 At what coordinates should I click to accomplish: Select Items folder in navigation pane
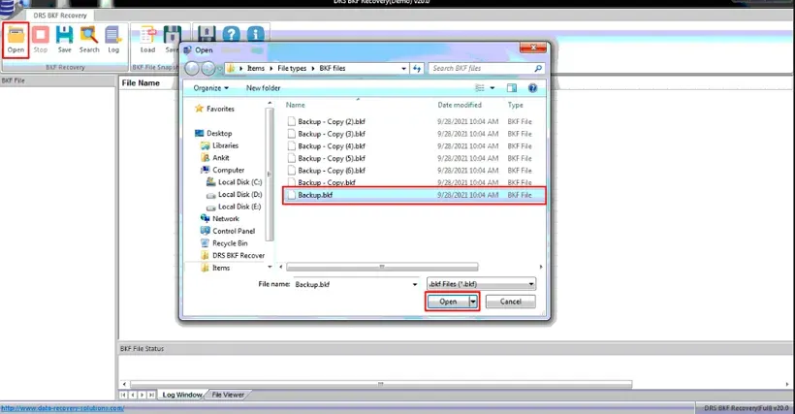(x=216, y=268)
